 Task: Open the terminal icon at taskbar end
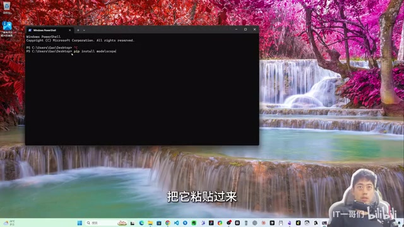click(324, 223)
